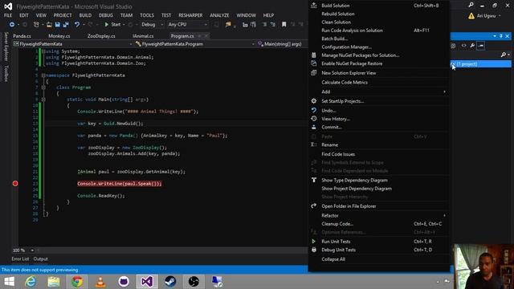Image resolution: width=514 pixels, height=289 pixels.
Task: Click the Properties wrench icon in Solution Explorer
Action: pos(472,46)
